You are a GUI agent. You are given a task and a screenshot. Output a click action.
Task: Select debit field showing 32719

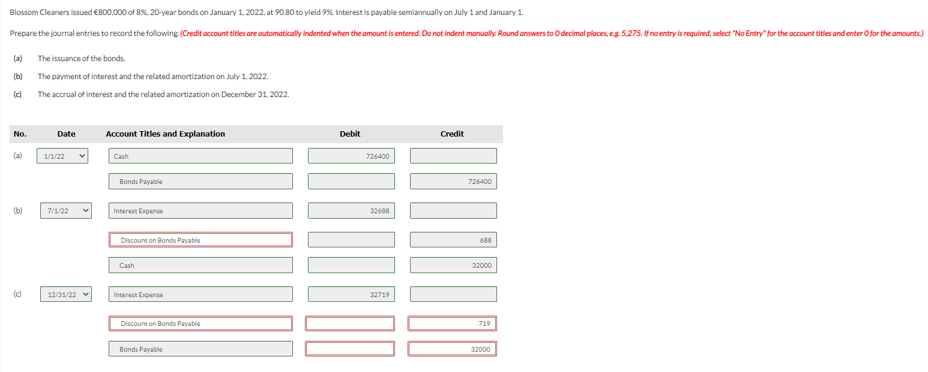click(x=352, y=295)
